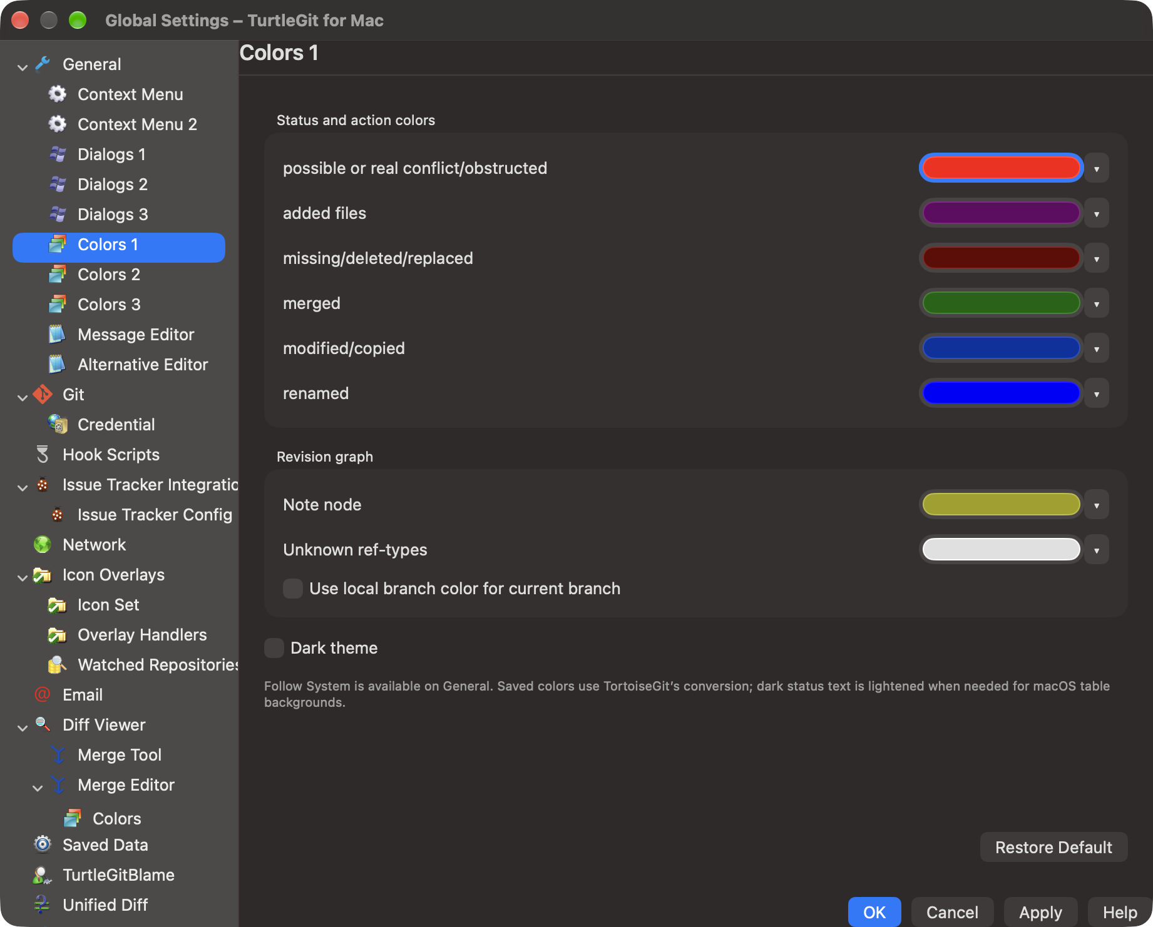Go to the Network settings page

[94, 544]
